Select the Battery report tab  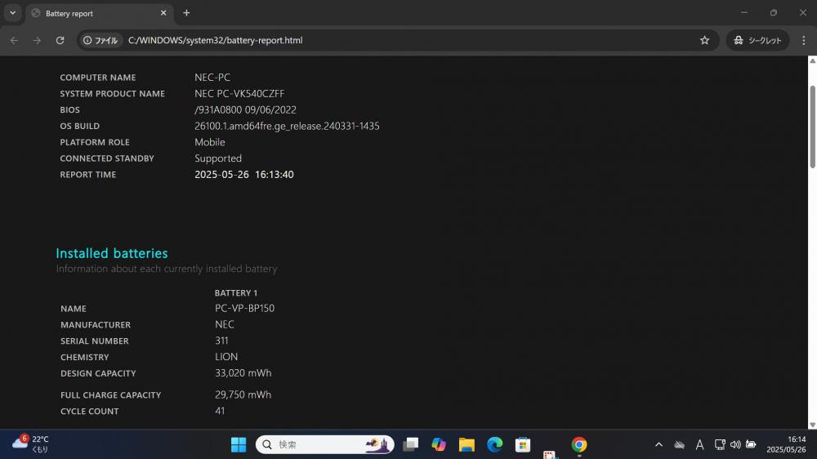tap(99, 13)
